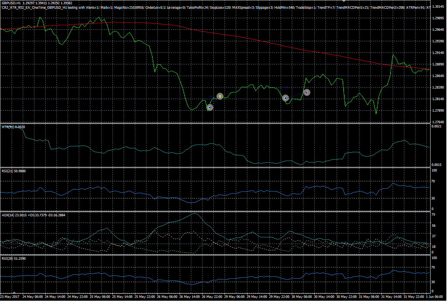Click the 26 May 06:00 time label
447x301 pixels.
click(x=168, y=296)
